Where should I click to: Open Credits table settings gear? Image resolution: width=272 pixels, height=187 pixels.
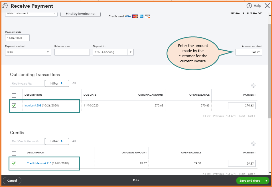coord(253,143)
